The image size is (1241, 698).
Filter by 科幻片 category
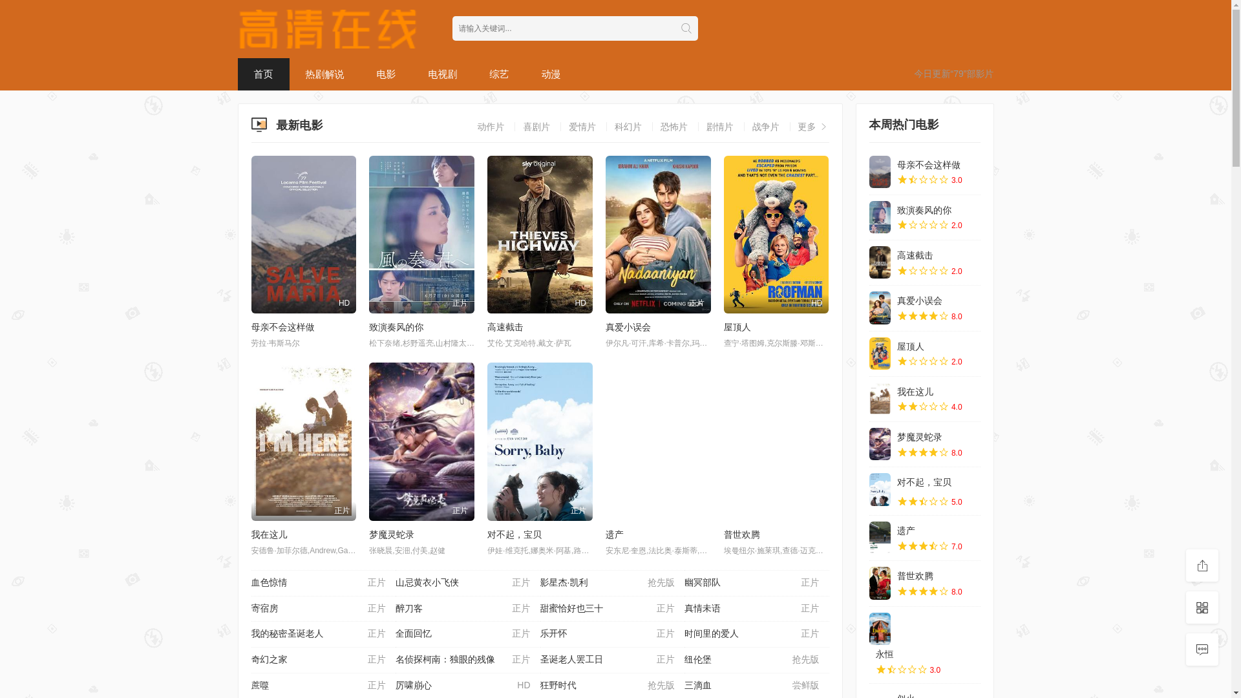pos(628,127)
